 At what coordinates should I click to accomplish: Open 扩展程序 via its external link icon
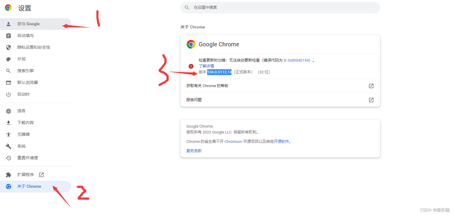click(41, 174)
